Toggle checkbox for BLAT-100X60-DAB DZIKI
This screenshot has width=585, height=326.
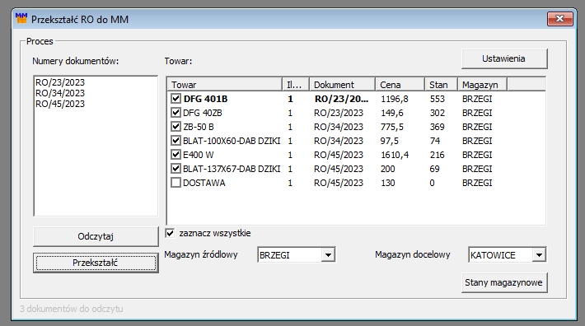click(x=175, y=141)
